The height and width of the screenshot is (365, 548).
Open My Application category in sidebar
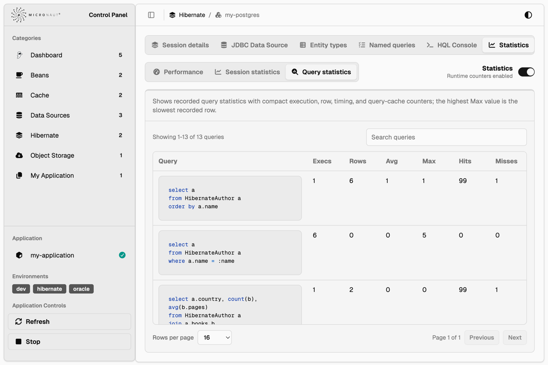[69, 176]
